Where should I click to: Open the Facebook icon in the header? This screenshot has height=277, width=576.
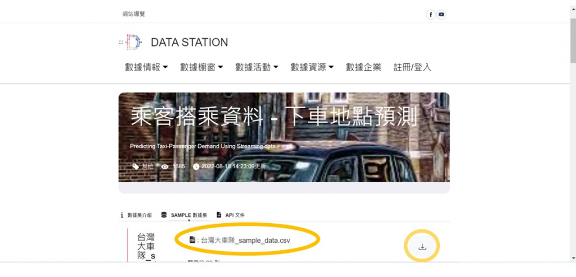430,15
